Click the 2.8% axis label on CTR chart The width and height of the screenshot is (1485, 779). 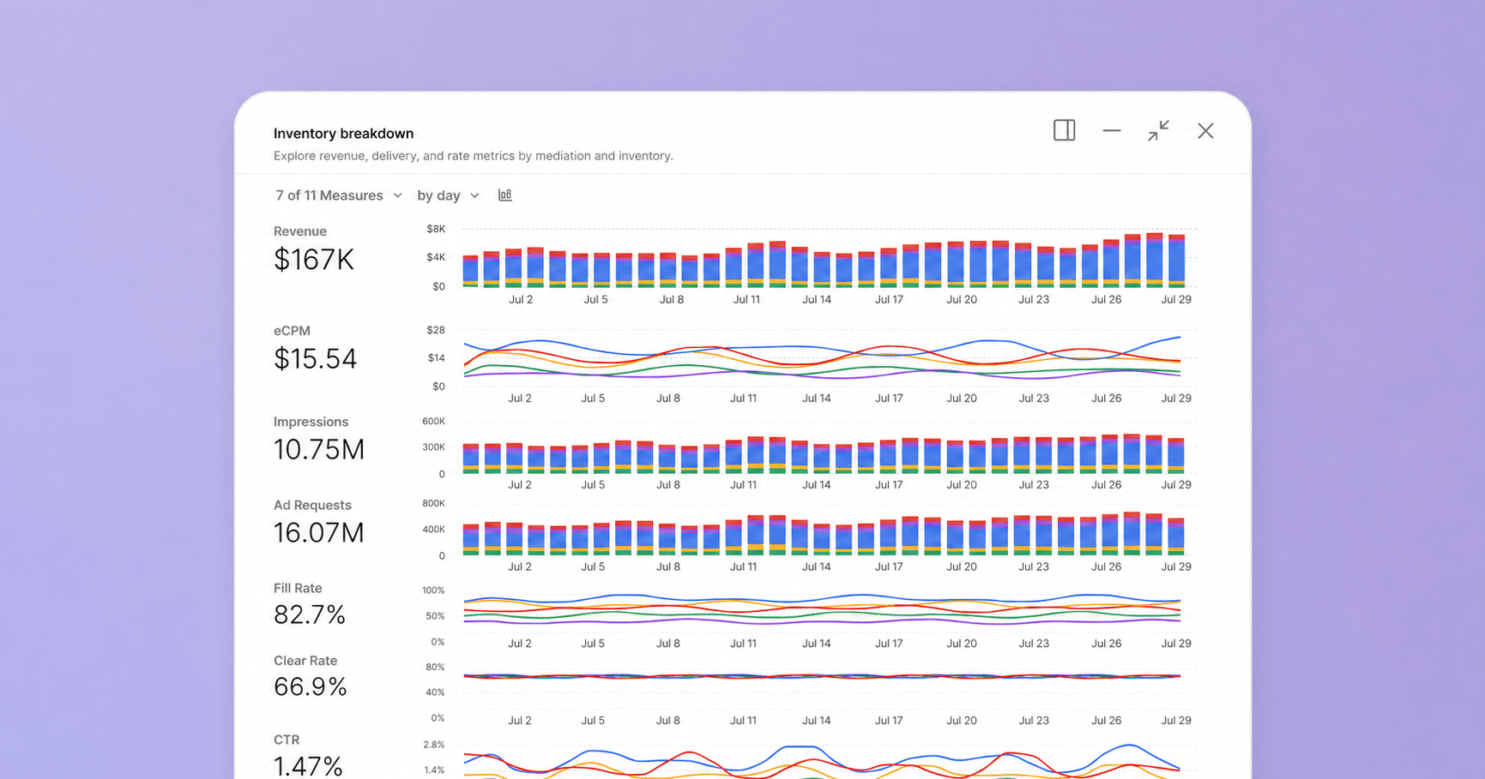[434, 745]
